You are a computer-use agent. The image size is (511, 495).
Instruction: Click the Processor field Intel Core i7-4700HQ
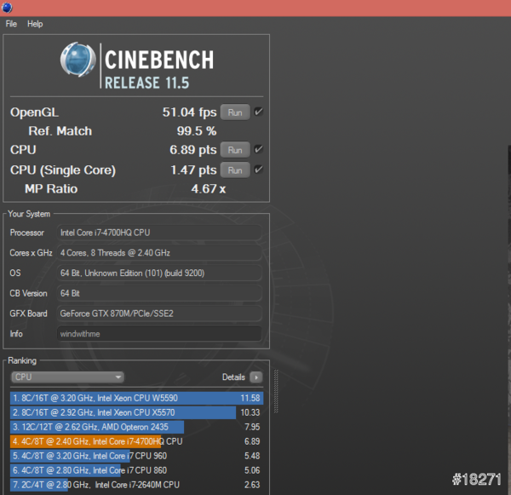coord(159,233)
